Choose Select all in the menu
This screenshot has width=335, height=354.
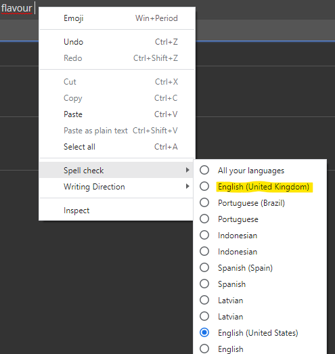pyautogui.click(x=117, y=147)
